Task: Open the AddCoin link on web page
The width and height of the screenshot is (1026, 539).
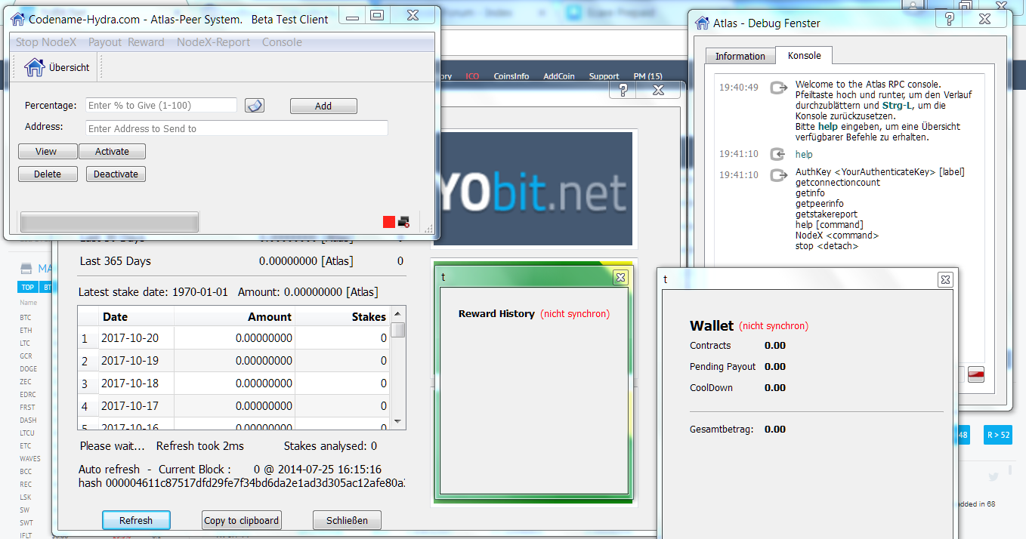Action: pos(558,76)
